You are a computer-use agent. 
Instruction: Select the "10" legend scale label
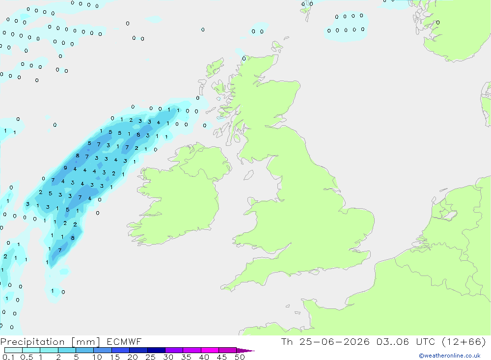point(97,357)
